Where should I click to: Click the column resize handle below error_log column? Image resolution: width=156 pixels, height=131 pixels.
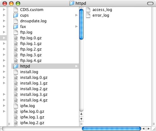(x=154, y=124)
